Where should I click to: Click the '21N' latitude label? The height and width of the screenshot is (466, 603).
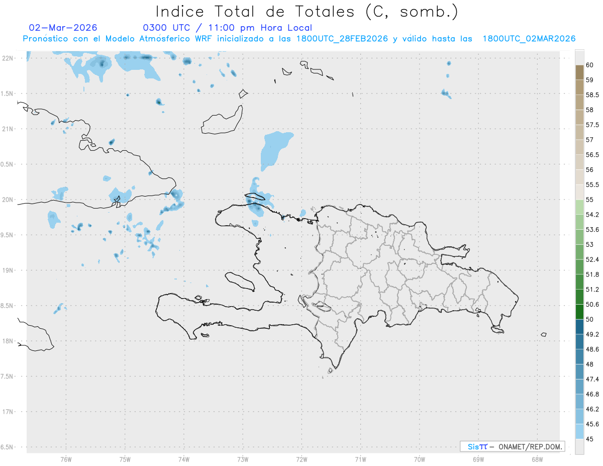[x=8, y=129]
